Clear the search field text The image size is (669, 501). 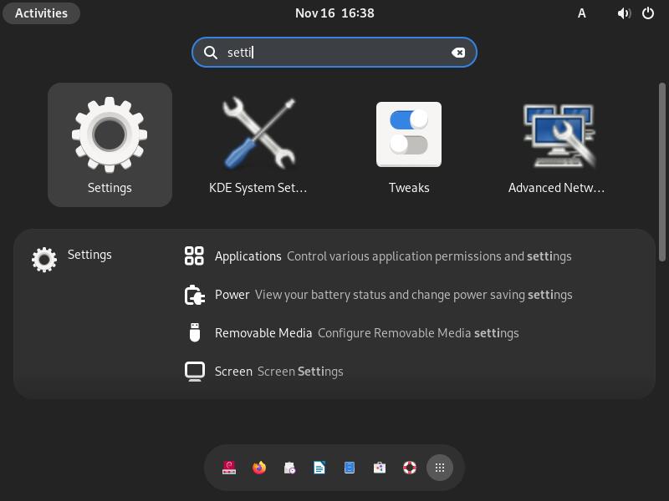click(x=458, y=53)
